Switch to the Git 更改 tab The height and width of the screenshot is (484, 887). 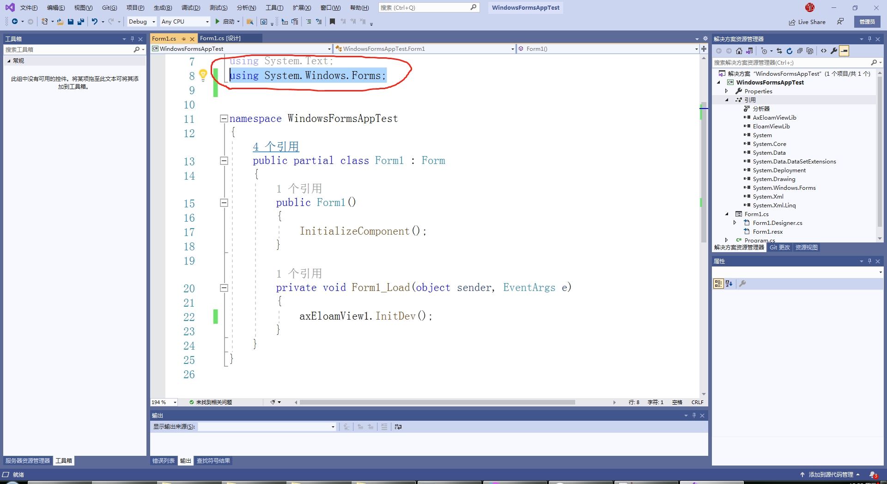click(779, 248)
